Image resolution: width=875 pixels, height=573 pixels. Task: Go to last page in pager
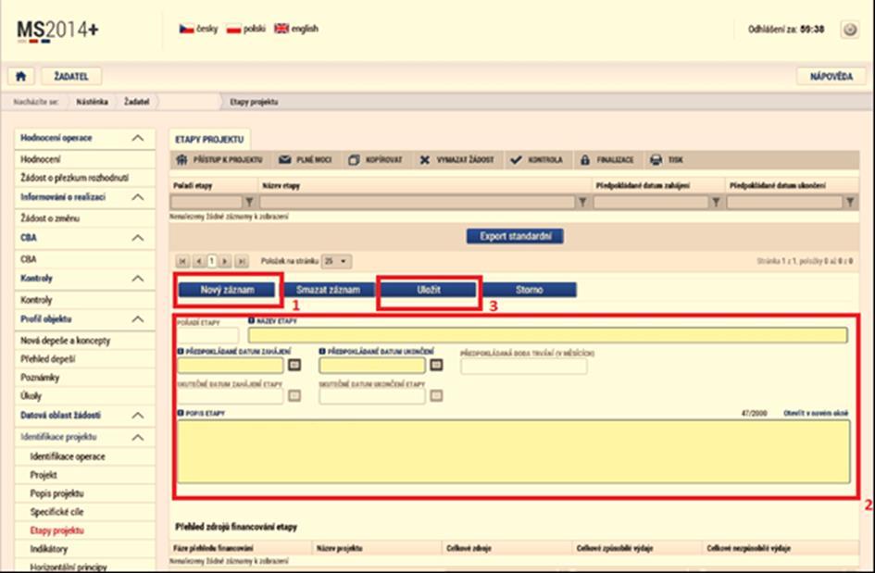[x=241, y=261]
